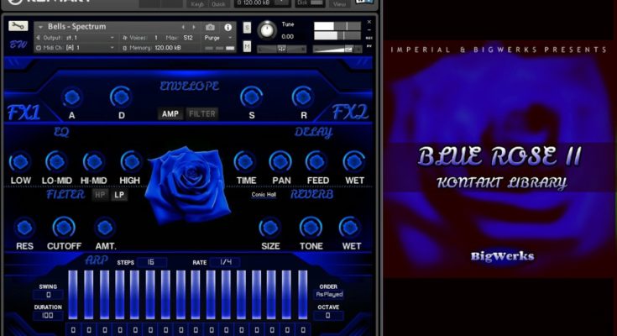The height and width of the screenshot is (336, 617).
Task: Click the camera snapshot icon
Action: pos(210,27)
